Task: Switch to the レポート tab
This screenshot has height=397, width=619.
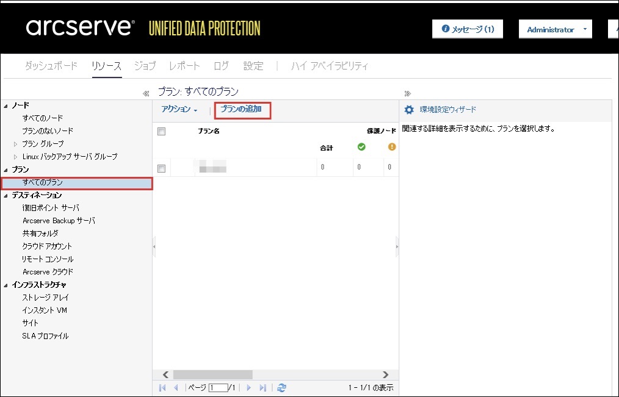Action: 184,66
